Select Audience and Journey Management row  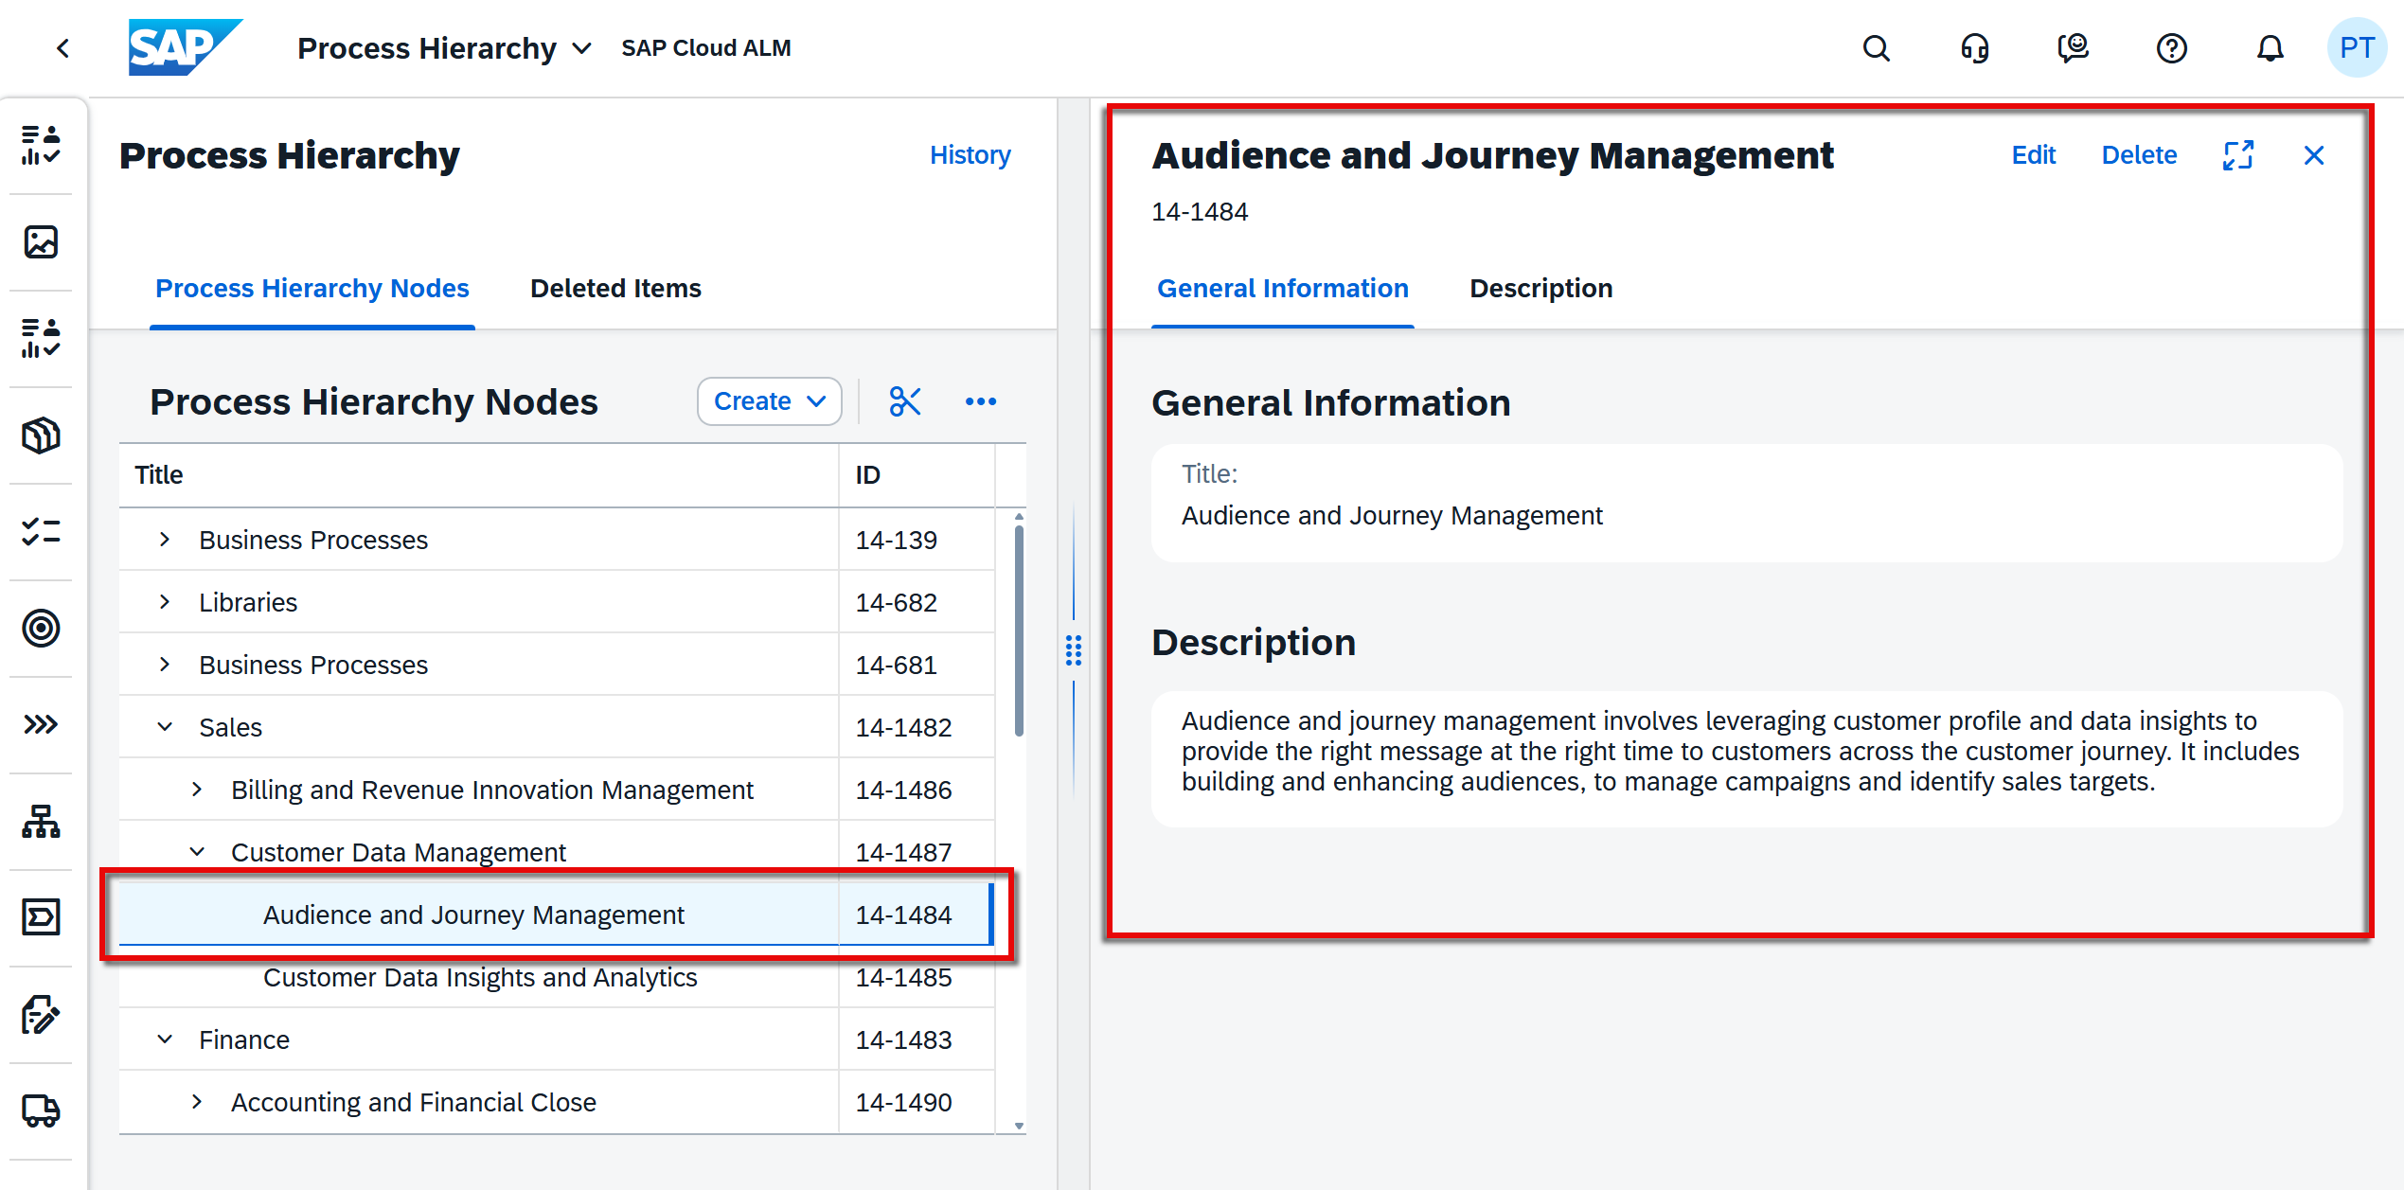pyautogui.click(x=556, y=915)
